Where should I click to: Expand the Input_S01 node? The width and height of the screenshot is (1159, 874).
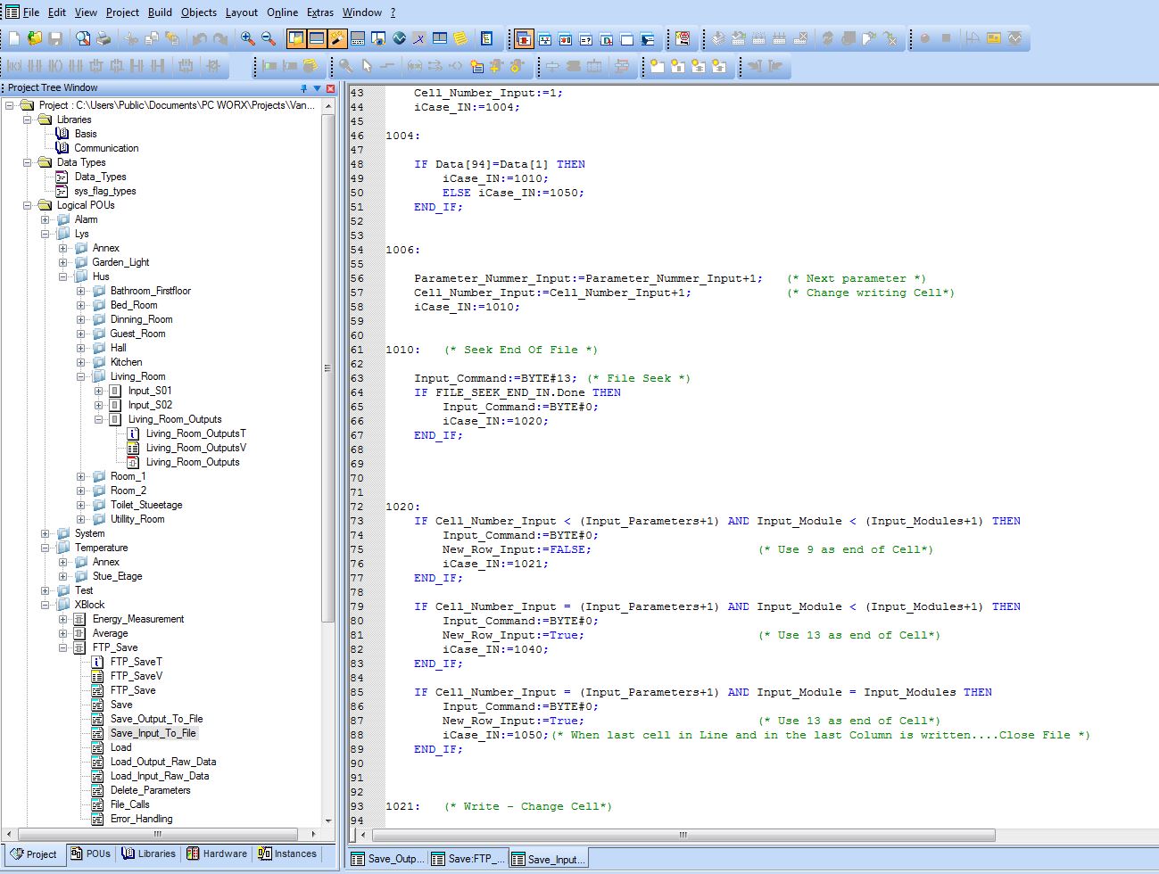tap(99, 391)
